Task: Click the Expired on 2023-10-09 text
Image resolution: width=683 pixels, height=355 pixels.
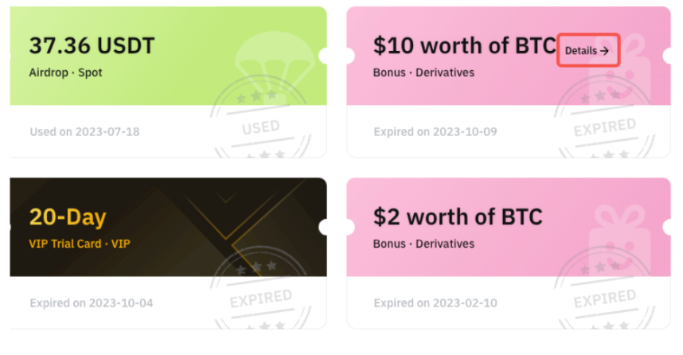Action: [435, 131]
